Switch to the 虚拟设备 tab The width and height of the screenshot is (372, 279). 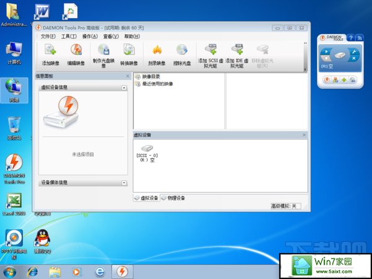pos(146,198)
